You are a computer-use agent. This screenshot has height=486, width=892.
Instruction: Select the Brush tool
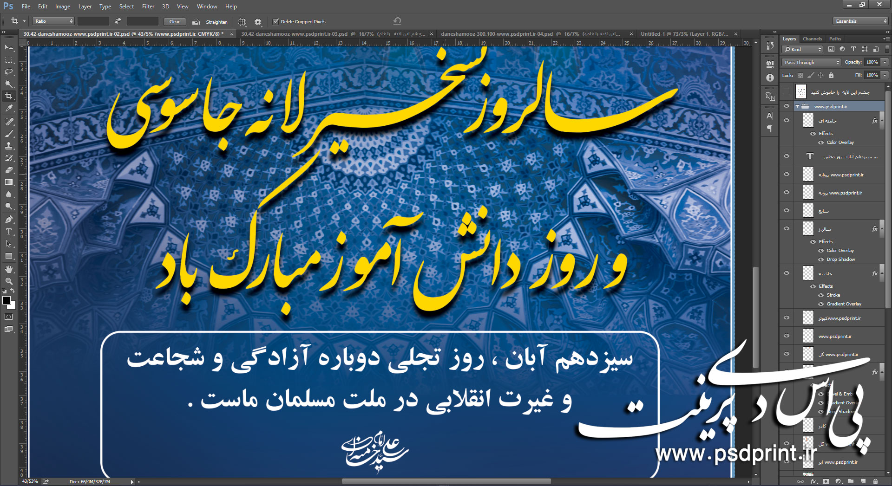9,134
